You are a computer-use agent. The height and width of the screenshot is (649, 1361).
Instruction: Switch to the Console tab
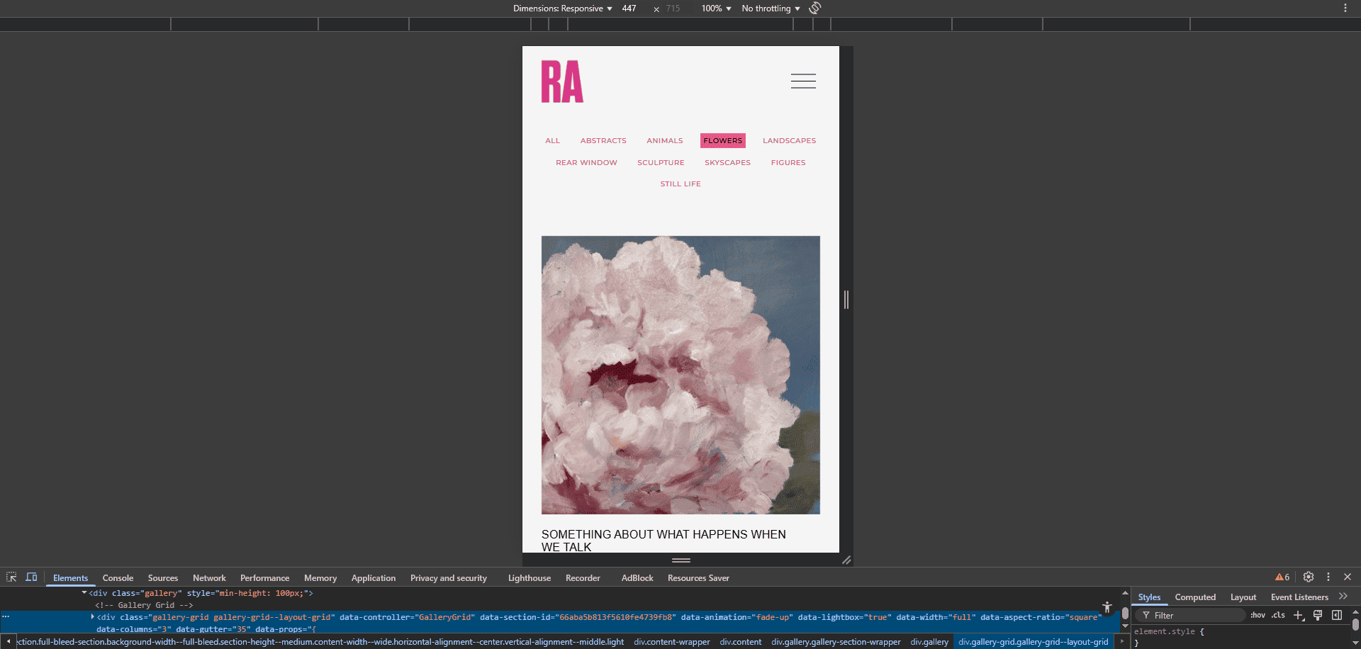118,578
